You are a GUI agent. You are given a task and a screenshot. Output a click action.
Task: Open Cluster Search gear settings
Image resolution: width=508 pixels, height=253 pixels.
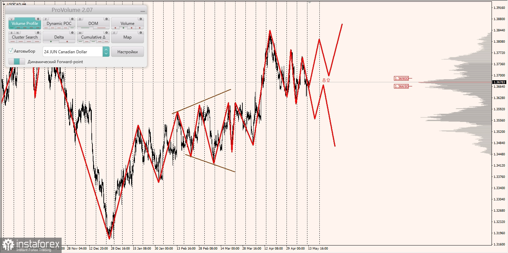pos(38,32)
